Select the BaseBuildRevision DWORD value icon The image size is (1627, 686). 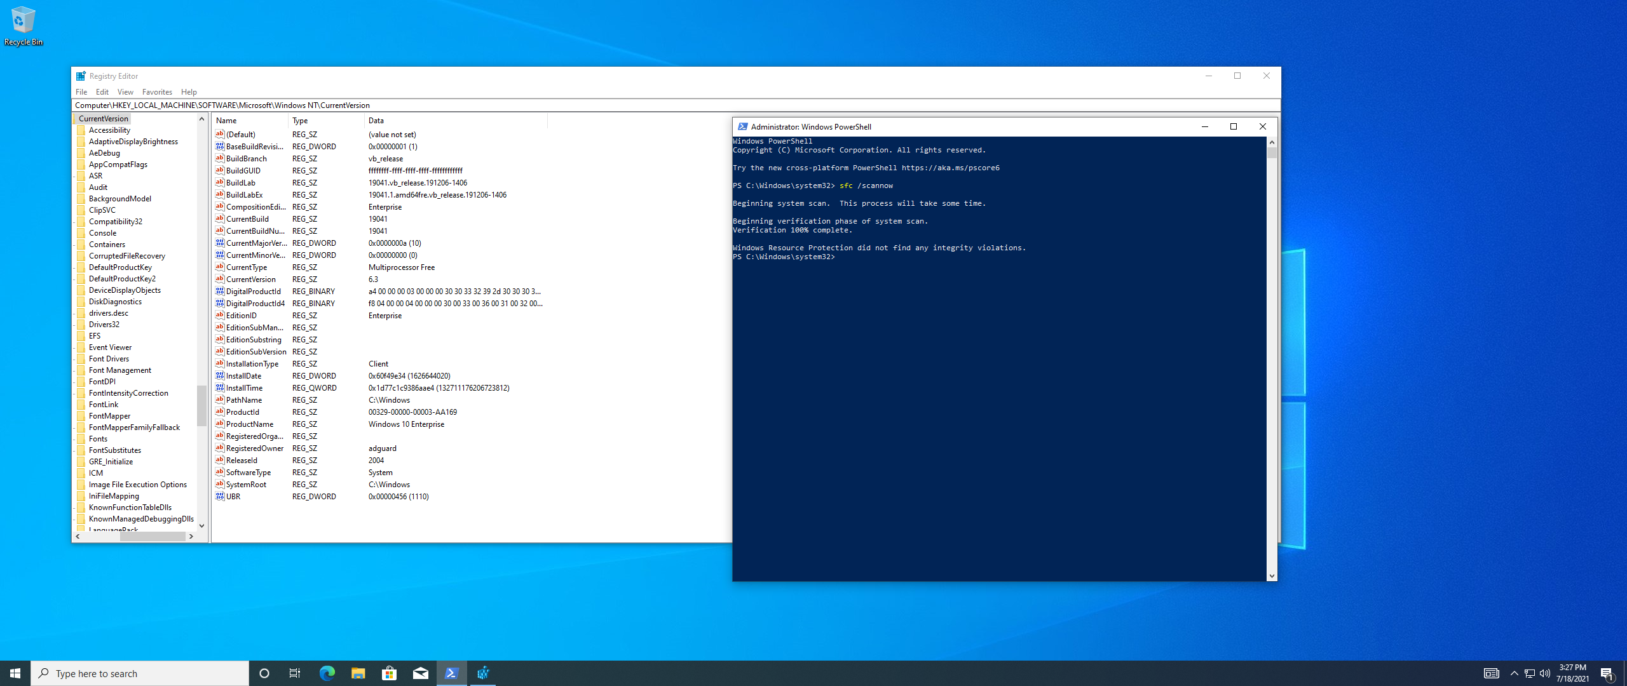(x=220, y=146)
